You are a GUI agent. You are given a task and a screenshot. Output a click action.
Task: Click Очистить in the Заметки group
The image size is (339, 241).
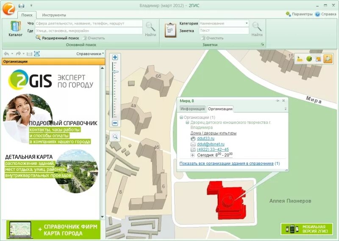tap(212, 38)
